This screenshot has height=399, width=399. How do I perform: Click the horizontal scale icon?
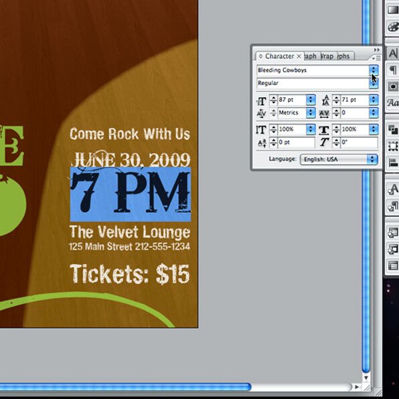click(x=324, y=130)
